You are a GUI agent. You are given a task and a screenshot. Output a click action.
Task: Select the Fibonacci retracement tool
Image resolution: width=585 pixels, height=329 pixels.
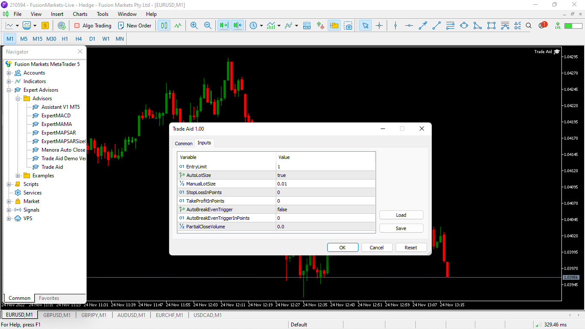tap(505, 26)
